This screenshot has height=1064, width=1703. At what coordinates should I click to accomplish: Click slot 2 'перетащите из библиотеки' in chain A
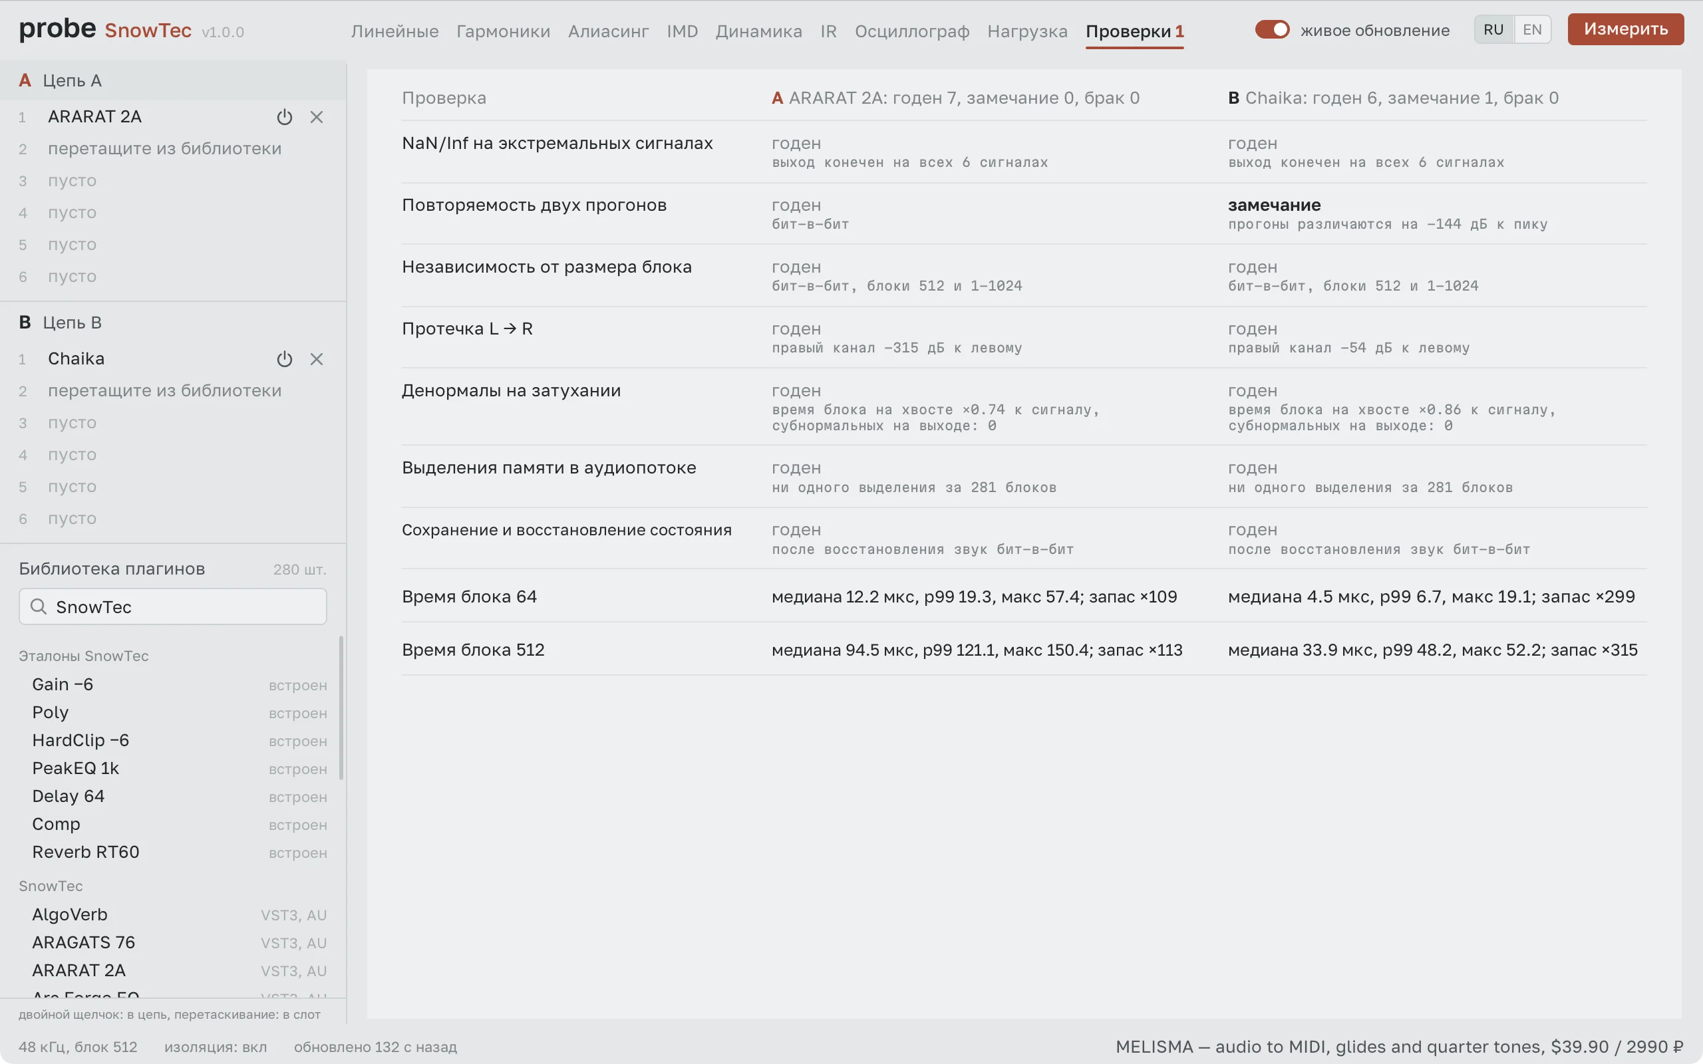point(165,148)
